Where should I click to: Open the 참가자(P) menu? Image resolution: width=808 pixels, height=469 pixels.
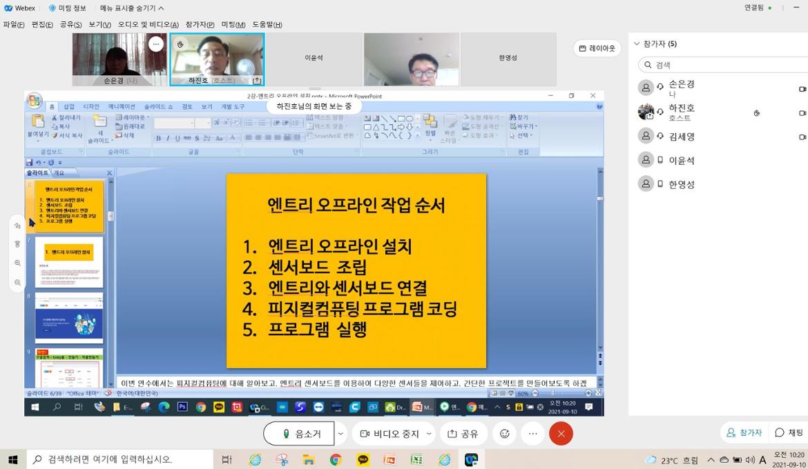point(200,24)
